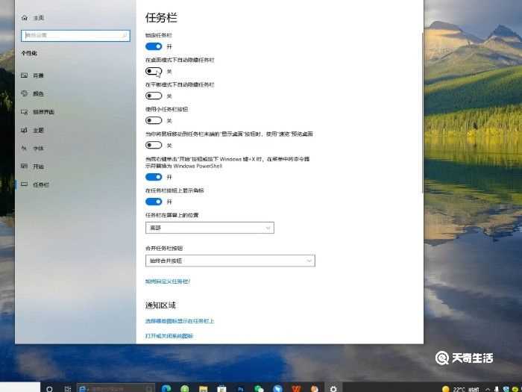The width and height of the screenshot is (522, 392).
Task: Open File Explorer from the taskbar
Action: [x=203, y=389]
